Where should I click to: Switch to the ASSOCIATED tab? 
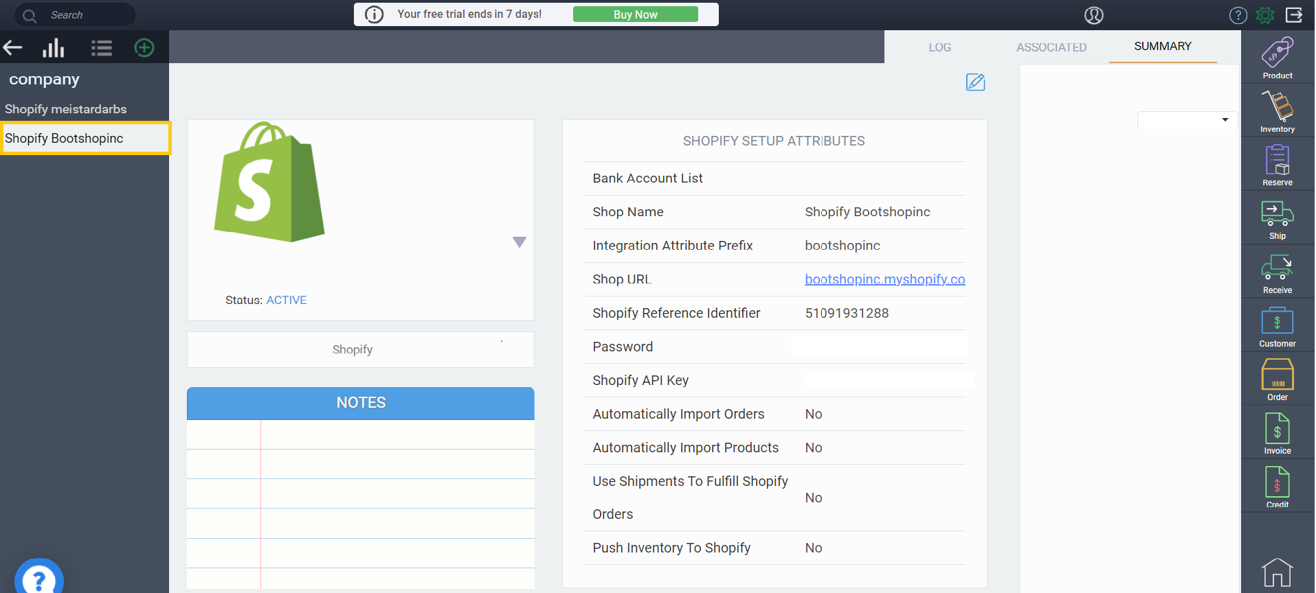pos(1051,47)
